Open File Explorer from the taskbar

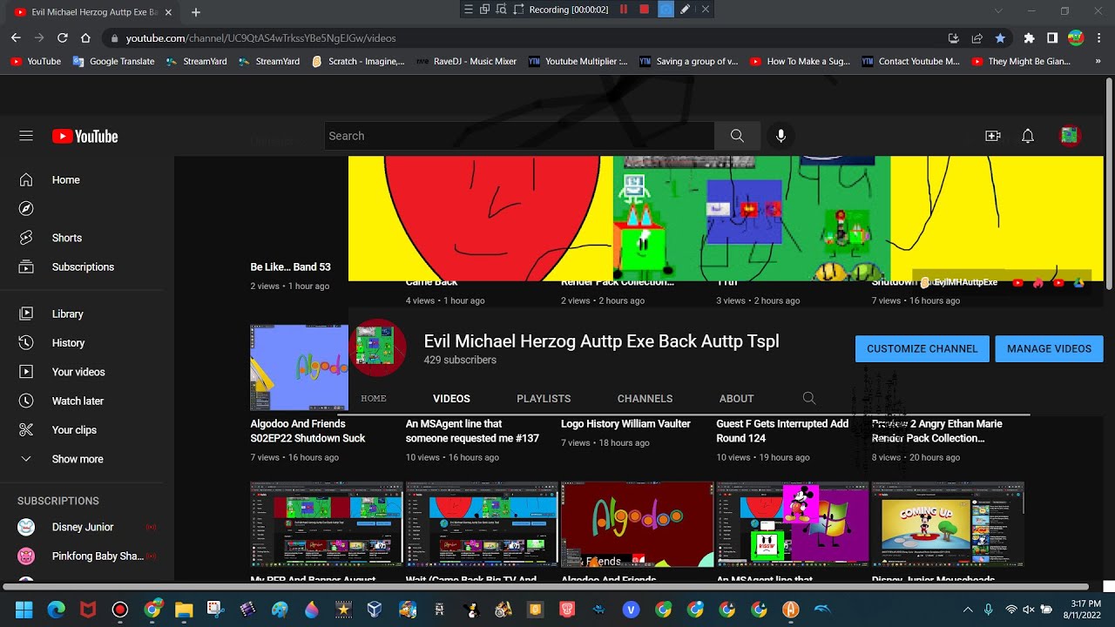click(x=184, y=610)
